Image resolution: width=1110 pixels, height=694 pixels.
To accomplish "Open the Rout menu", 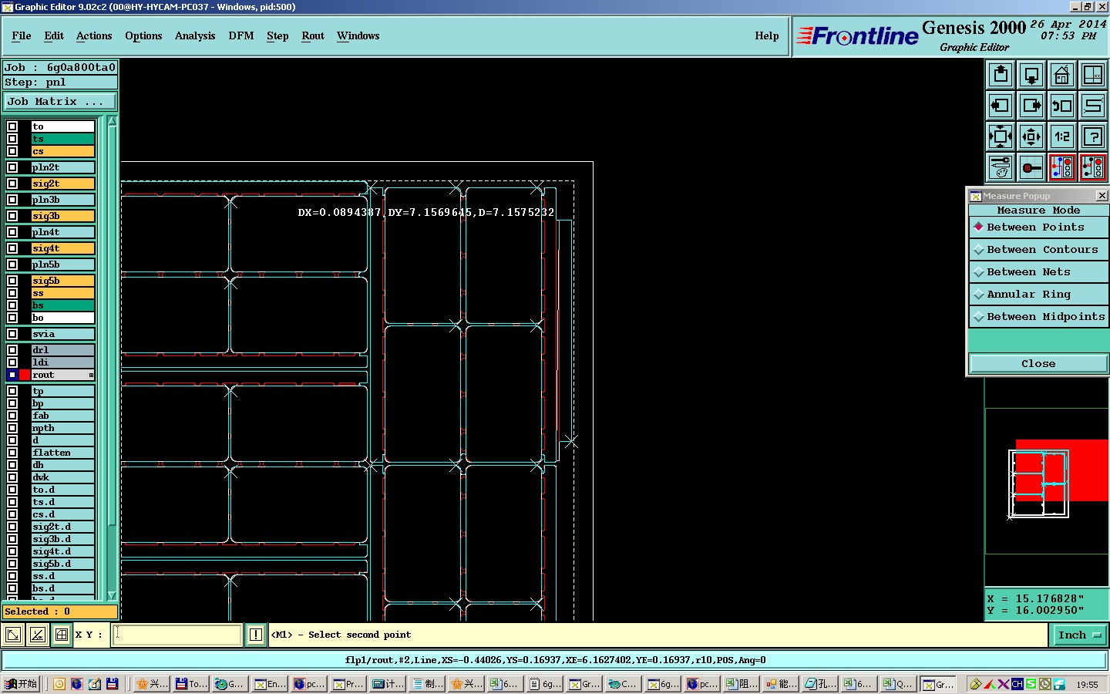I will [313, 35].
